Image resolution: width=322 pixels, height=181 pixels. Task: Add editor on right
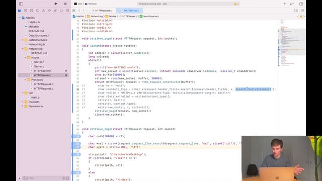point(302,11)
